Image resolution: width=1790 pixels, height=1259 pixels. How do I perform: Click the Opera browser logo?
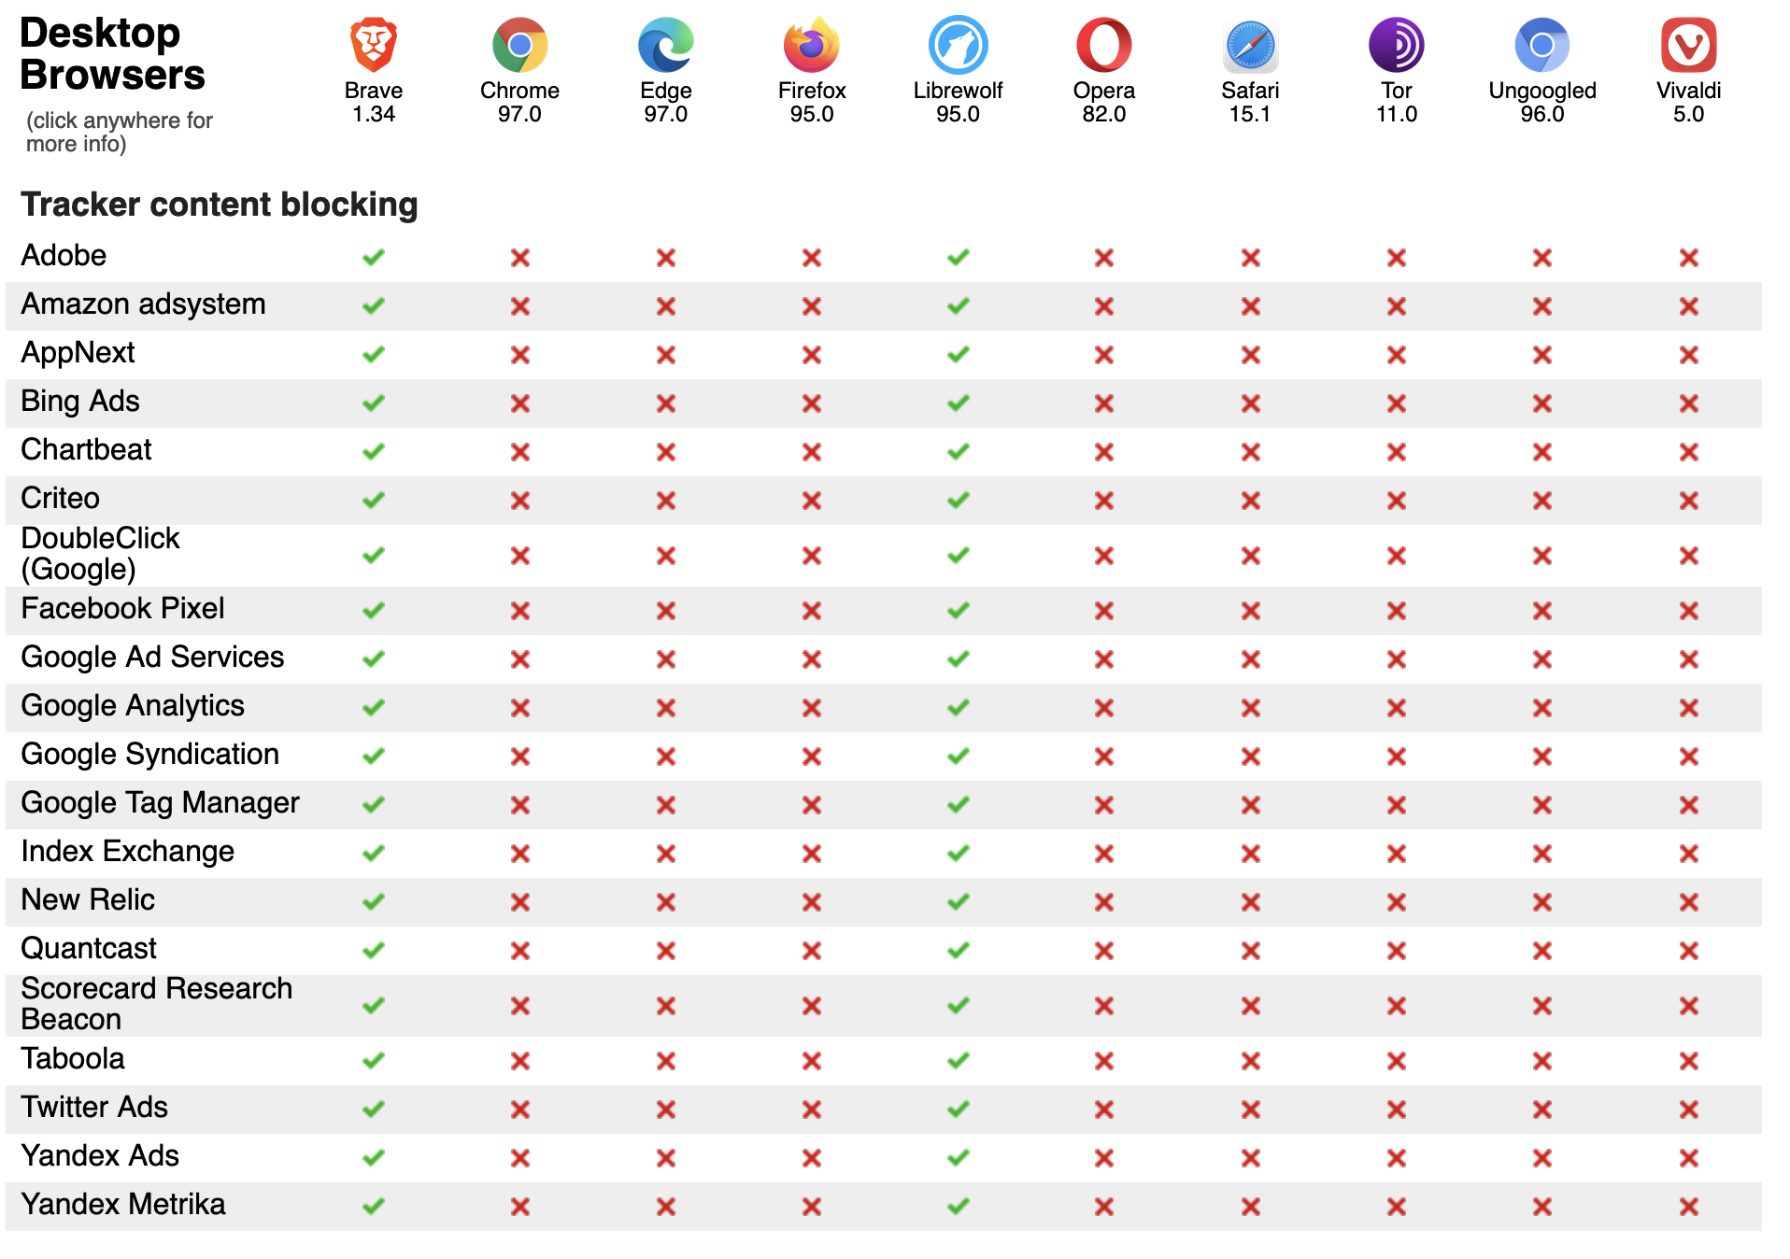(1103, 45)
